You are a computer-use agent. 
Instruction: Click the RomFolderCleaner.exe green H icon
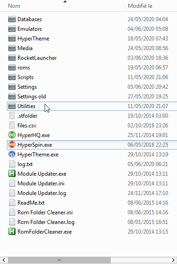coord(12,232)
